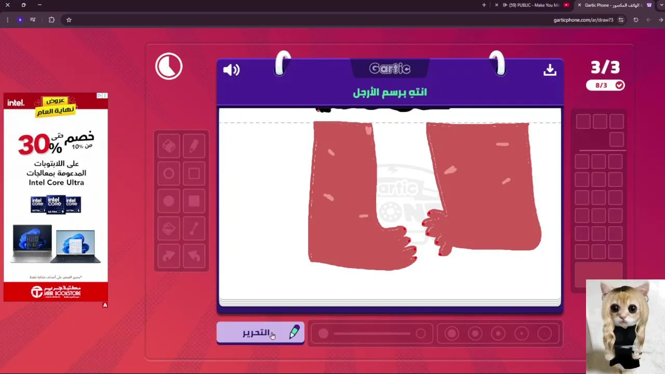This screenshot has height=374, width=665.
Task: Select the pencil drawing tool
Action: click(194, 146)
